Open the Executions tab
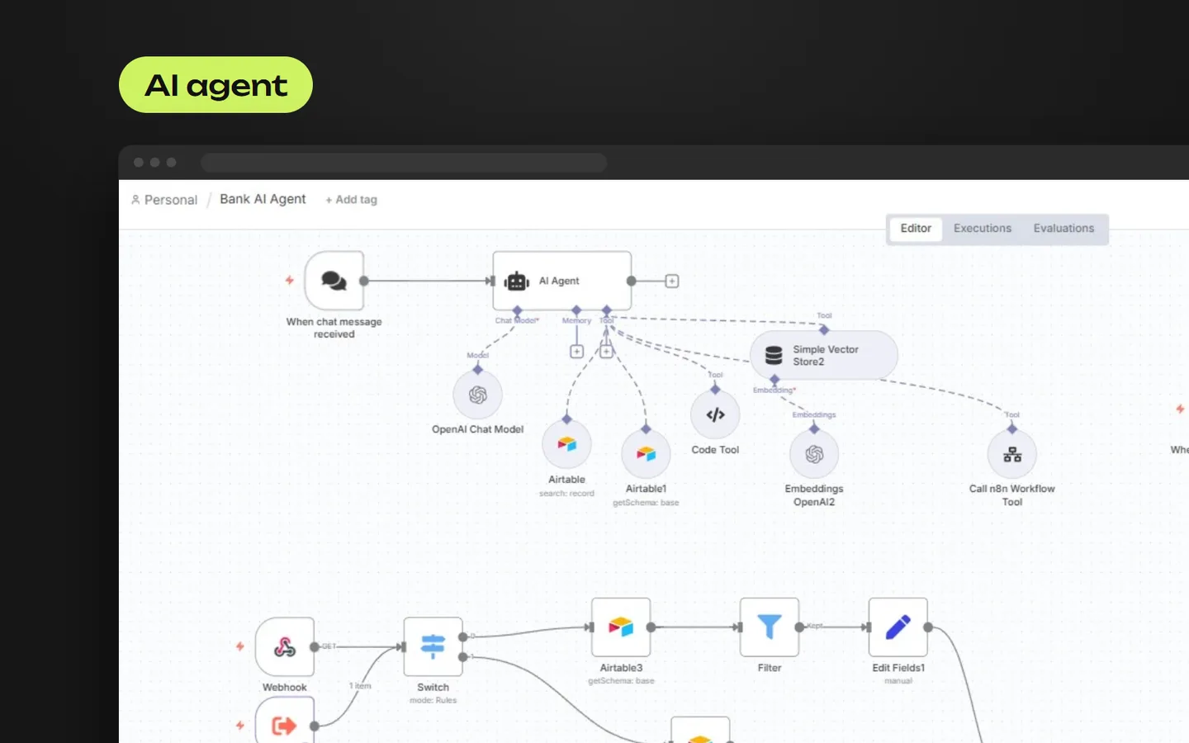 [x=983, y=229]
